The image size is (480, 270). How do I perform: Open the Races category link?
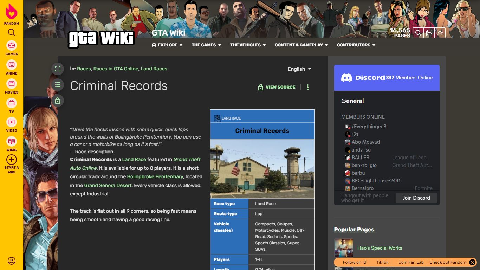click(84, 69)
